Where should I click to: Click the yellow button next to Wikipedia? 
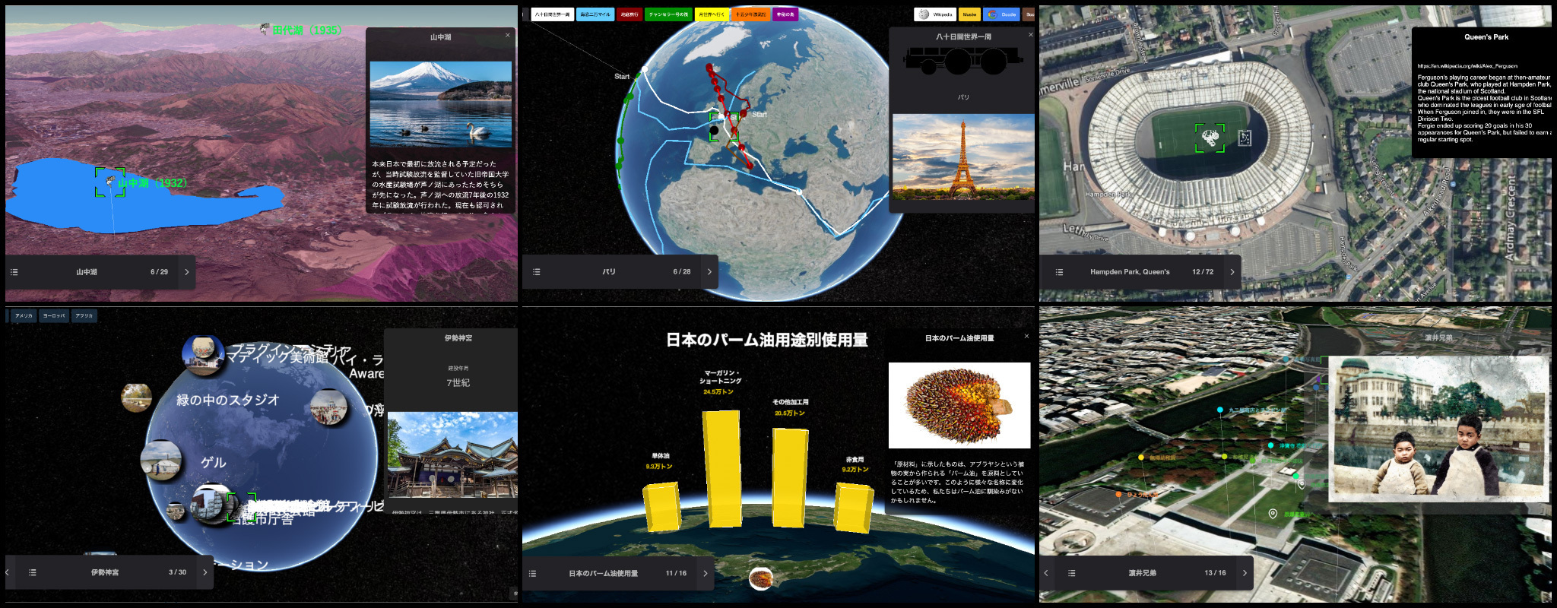pos(969,14)
